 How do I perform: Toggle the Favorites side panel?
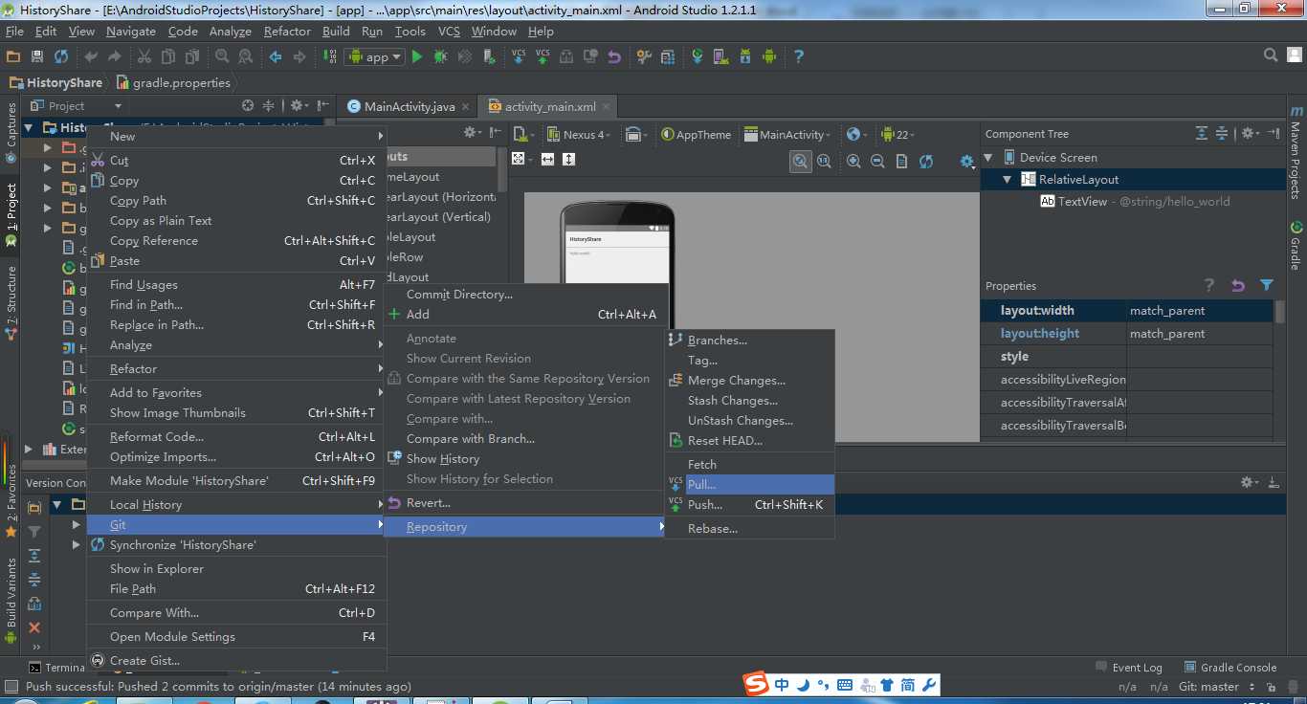pyautogui.click(x=11, y=501)
